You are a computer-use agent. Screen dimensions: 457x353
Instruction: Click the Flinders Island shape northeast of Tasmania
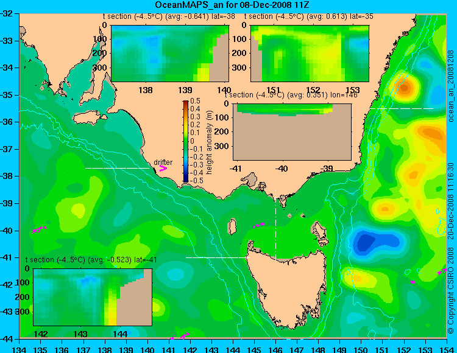pyautogui.click(x=320, y=231)
